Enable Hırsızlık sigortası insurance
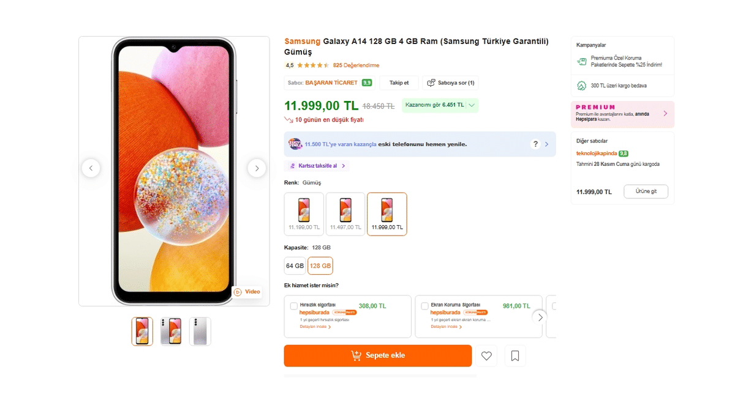 [294, 306]
